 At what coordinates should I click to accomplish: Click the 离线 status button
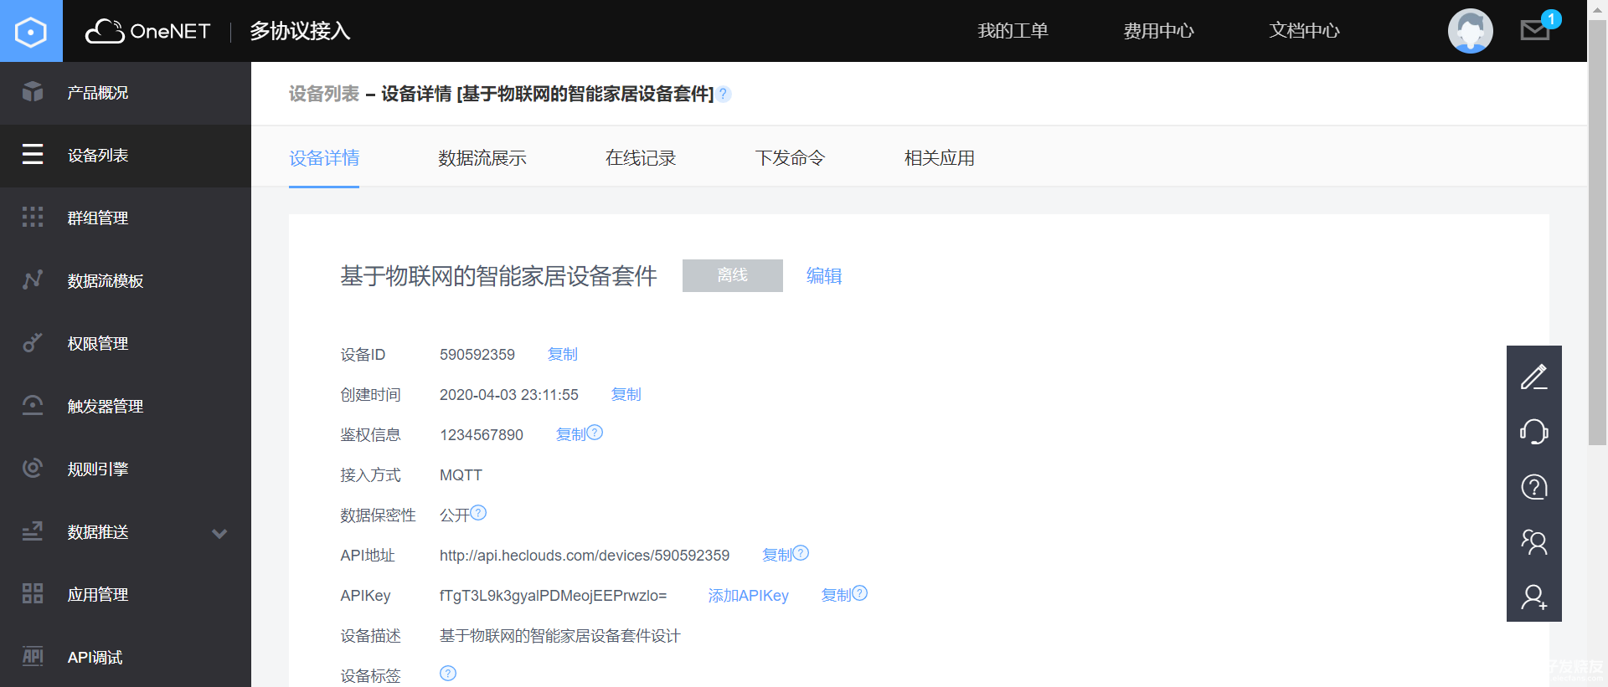pyautogui.click(x=732, y=275)
